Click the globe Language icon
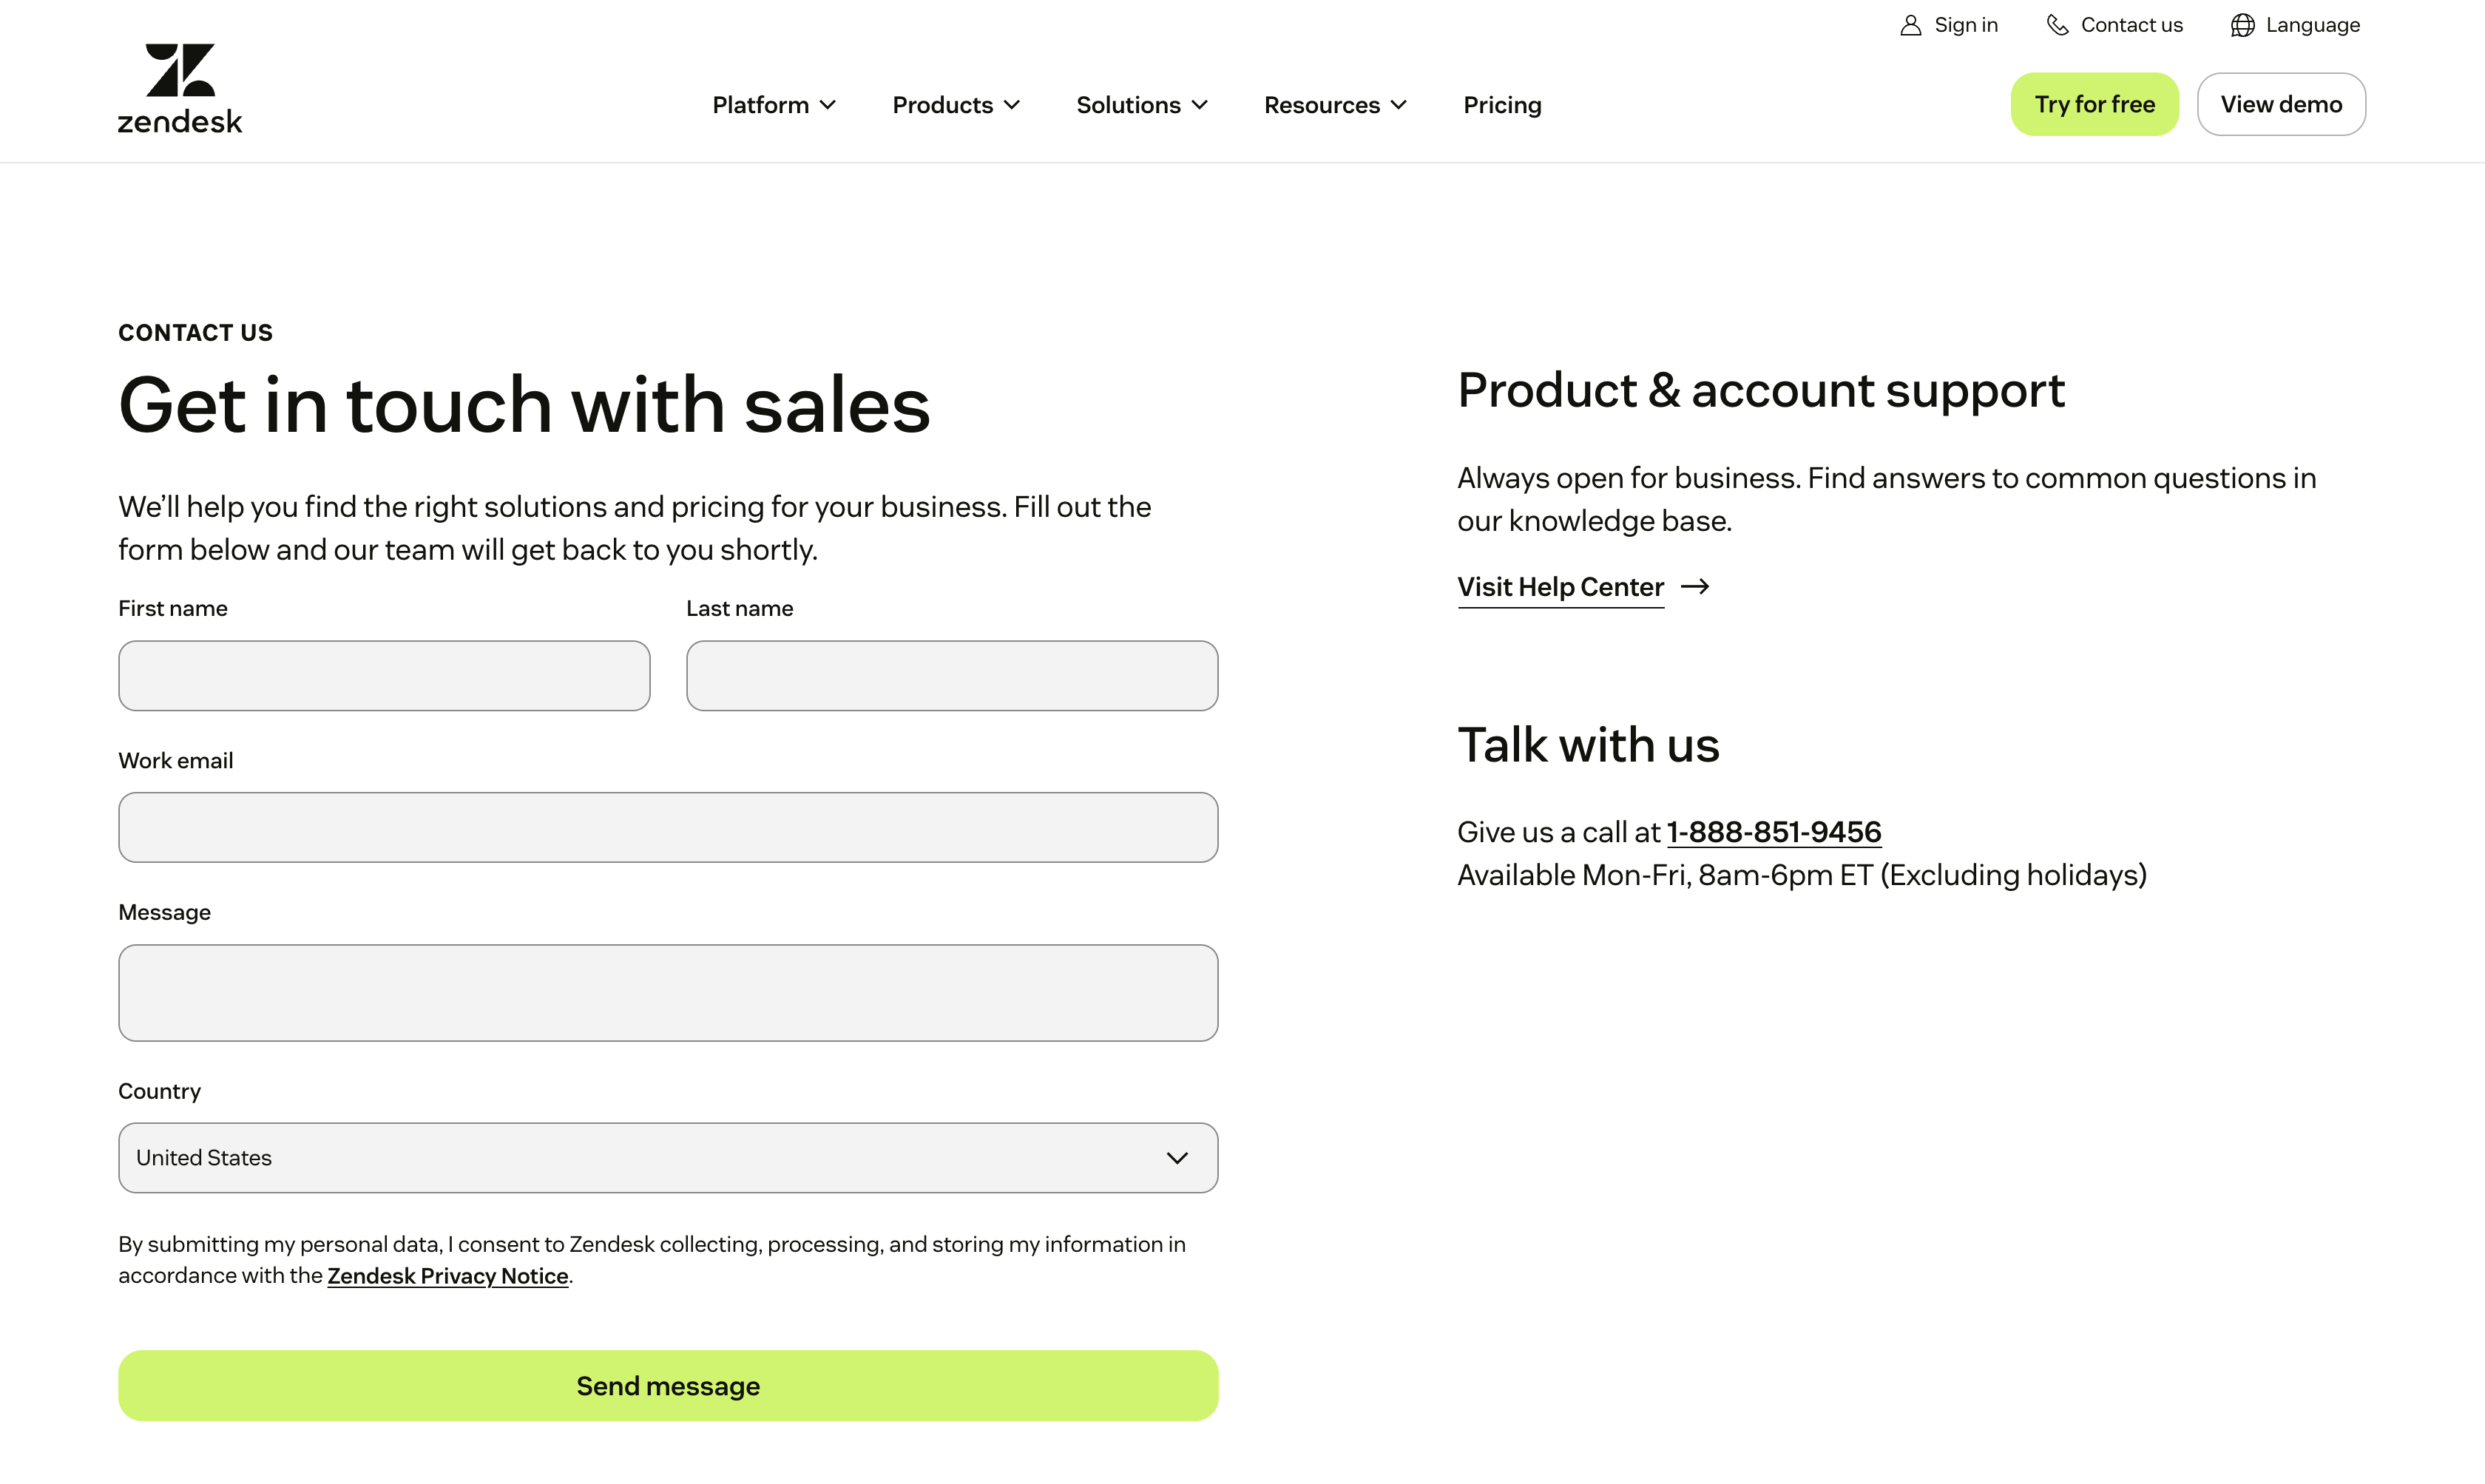This screenshot has height=1484, width=2485. click(x=2242, y=25)
